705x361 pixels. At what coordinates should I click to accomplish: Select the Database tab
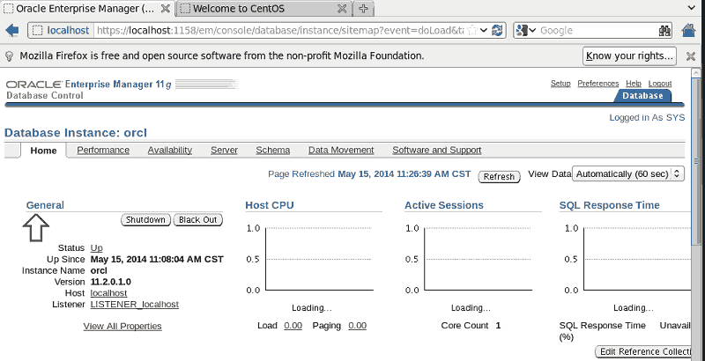click(x=642, y=96)
